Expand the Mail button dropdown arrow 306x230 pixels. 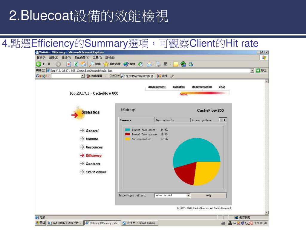pos(153,64)
